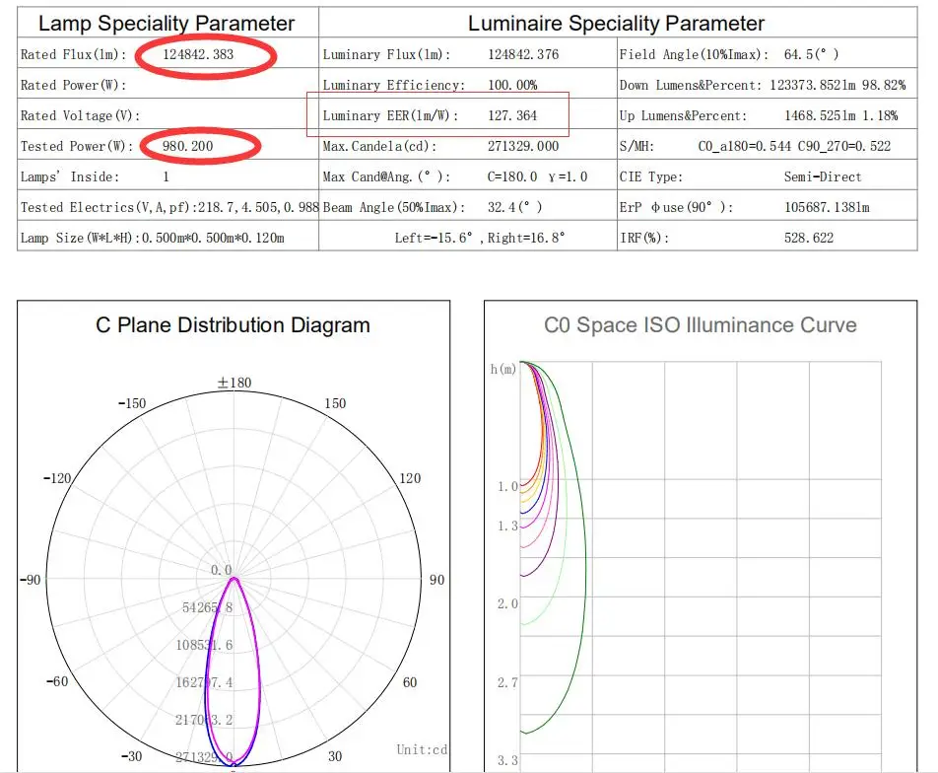Select Luminary Efficiency value 100.00%
Image resolution: width=938 pixels, height=773 pixels.
pyautogui.click(x=512, y=85)
